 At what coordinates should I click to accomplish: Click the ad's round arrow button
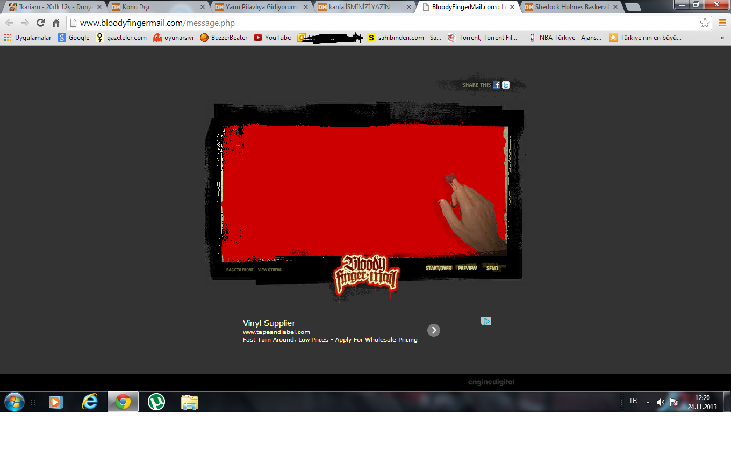pyautogui.click(x=434, y=330)
